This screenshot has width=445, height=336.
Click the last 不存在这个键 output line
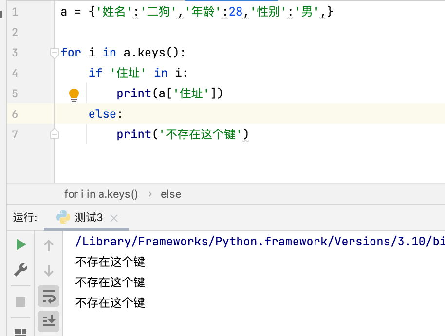pos(110,303)
